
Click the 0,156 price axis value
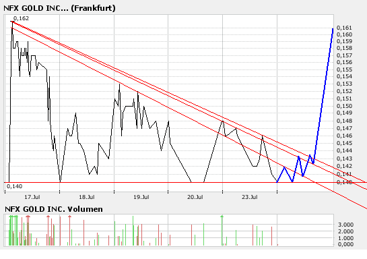[x=344, y=62]
